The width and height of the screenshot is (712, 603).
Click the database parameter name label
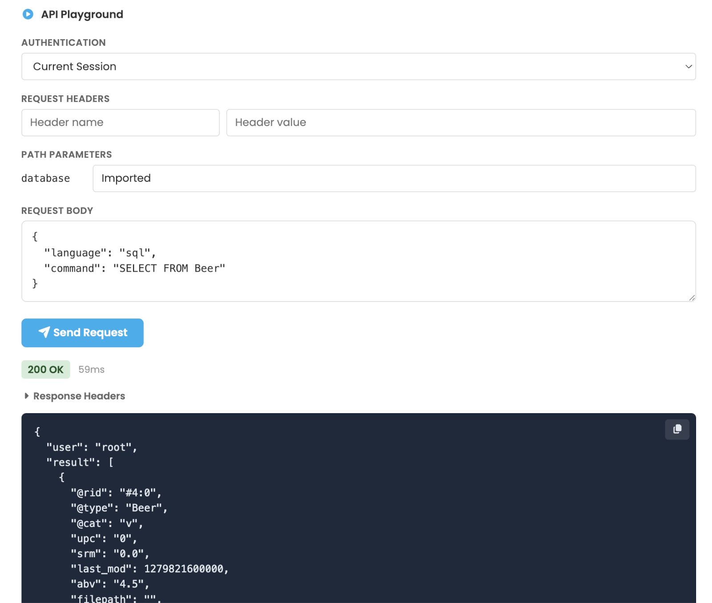pyautogui.click(x=45, y=178)
